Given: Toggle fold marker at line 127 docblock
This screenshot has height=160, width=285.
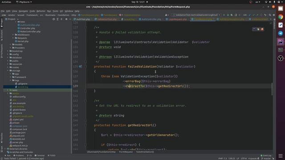Looking at the screenshot, I should (85, 28).
